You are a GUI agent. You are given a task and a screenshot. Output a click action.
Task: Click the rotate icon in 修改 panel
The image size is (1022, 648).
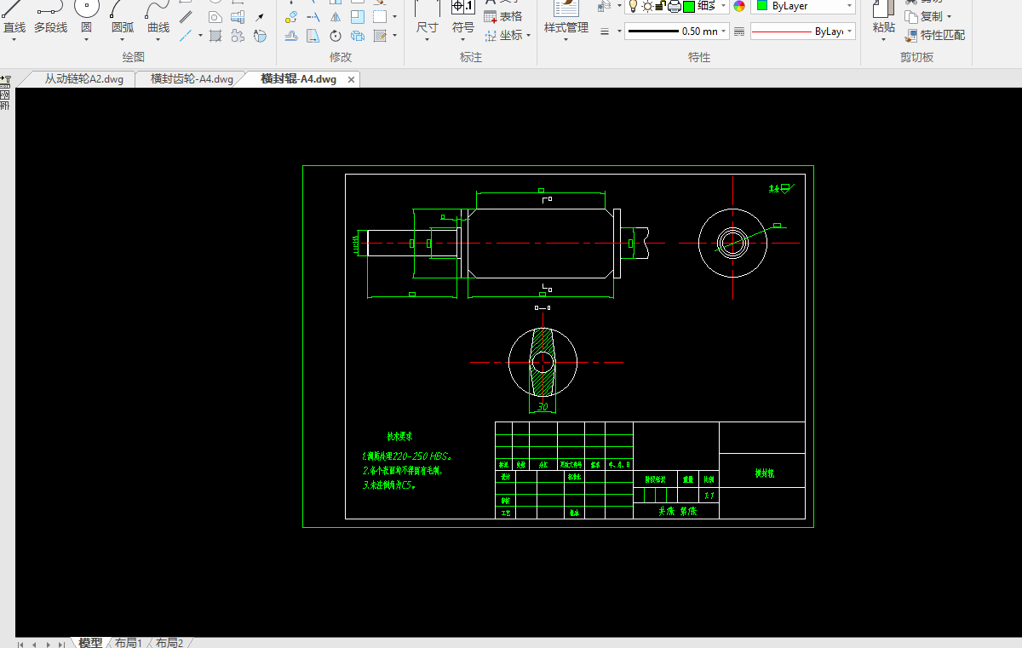coord(336,36)
